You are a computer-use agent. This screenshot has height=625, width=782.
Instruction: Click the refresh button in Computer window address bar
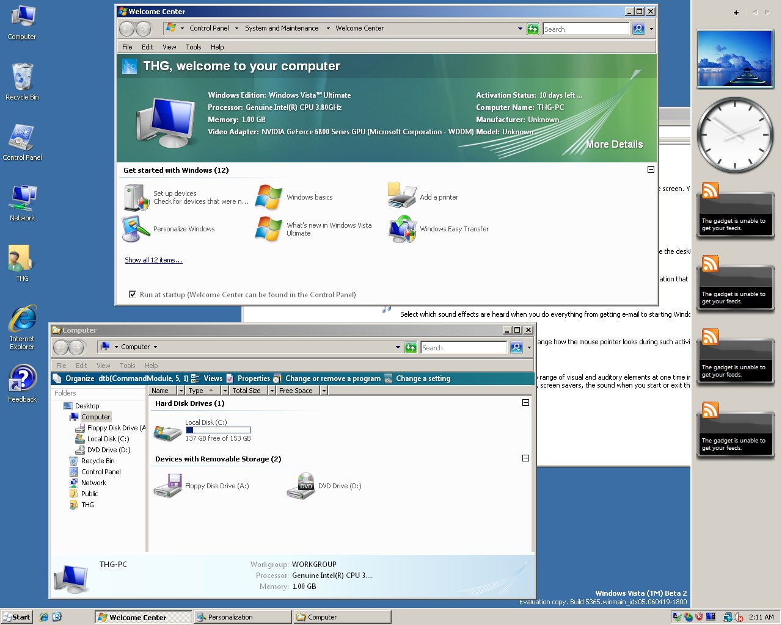411,347
